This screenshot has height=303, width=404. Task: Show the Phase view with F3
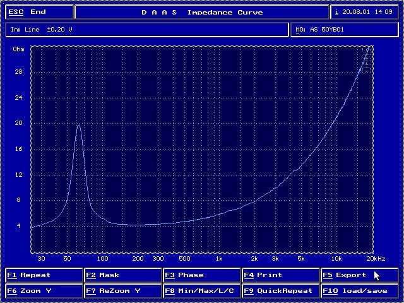[x=202, y=275]
